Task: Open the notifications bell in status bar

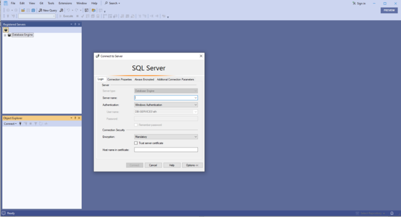Action: click(392, 213)
